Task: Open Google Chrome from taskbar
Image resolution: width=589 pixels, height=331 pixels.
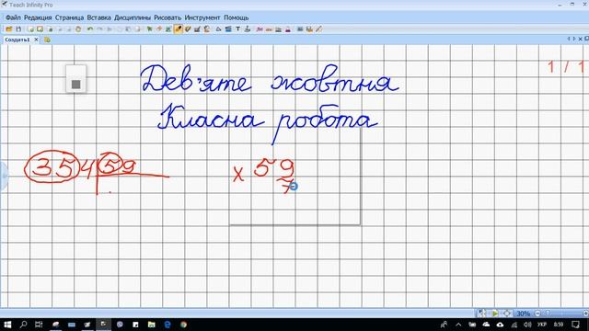Action: click(x=183, y=325)
